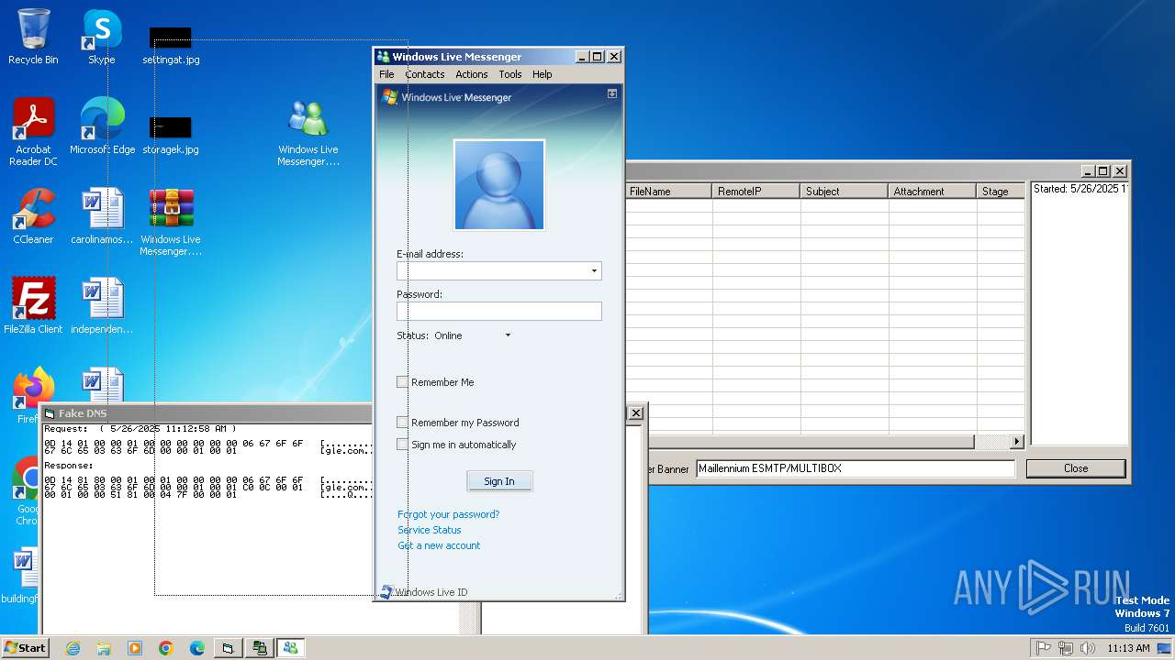The height and width of the screenshot is (660, 1175).
Task: Click the Internet Explorer taskbar icon
Action: (x=73, y=648)
